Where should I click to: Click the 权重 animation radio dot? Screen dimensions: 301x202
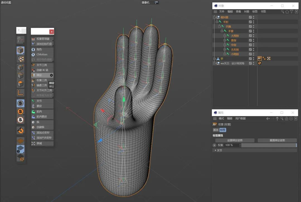(x=214, y=145)
